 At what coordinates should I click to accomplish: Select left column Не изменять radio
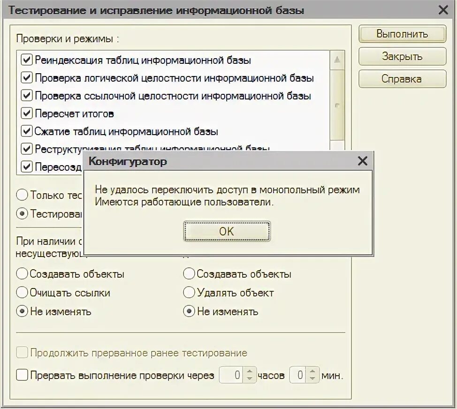[22, 311]
